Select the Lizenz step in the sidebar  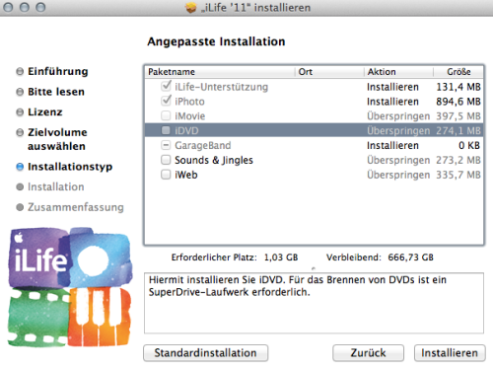(45, 112)
